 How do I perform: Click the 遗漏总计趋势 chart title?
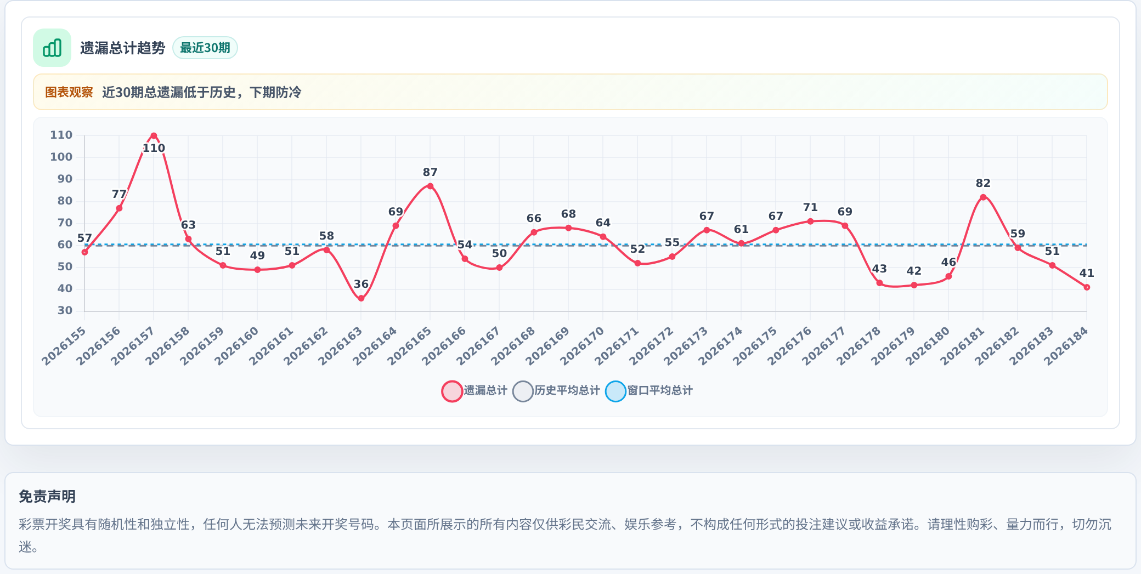tap(122, 48)
